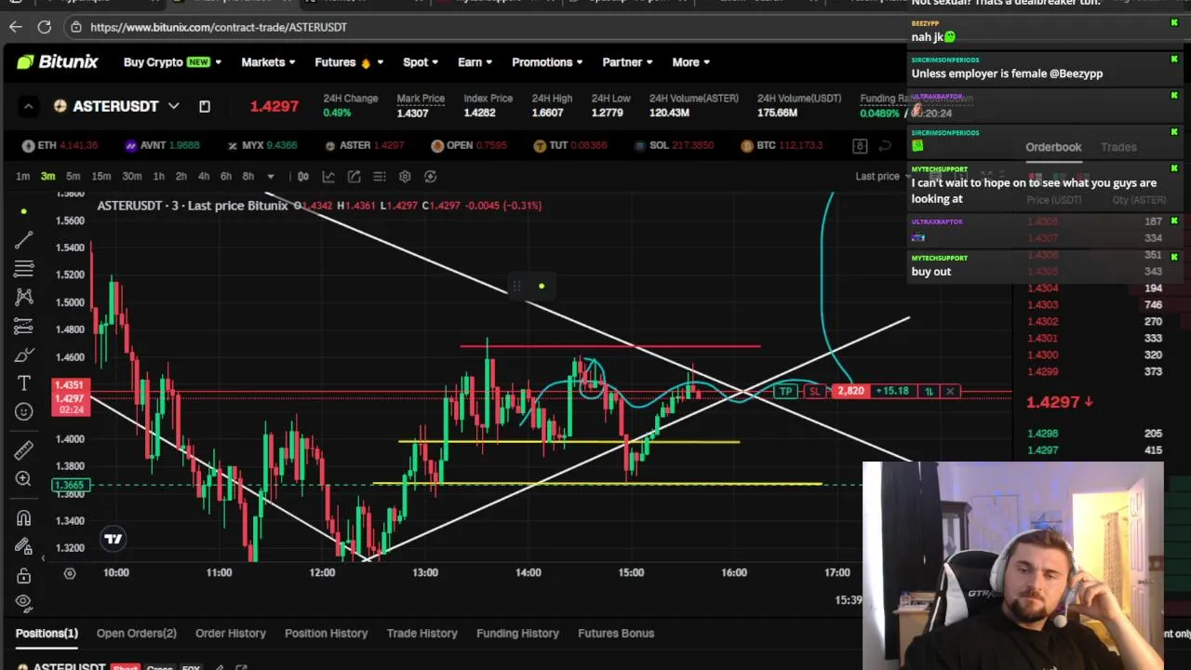The image size is (1191, 670).
Task: Close the position using the X on chart
Action: click(x=950, y=391)
